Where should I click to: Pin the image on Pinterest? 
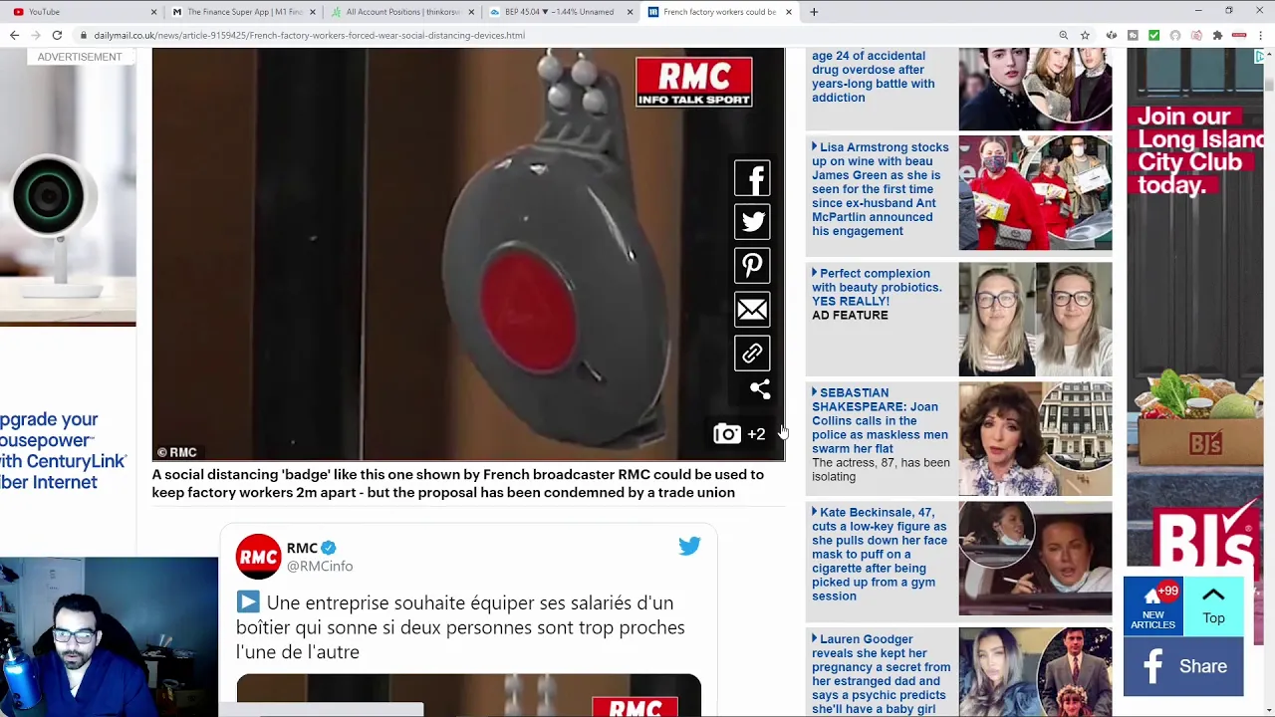pyautogui.click(x=752, y=266)
